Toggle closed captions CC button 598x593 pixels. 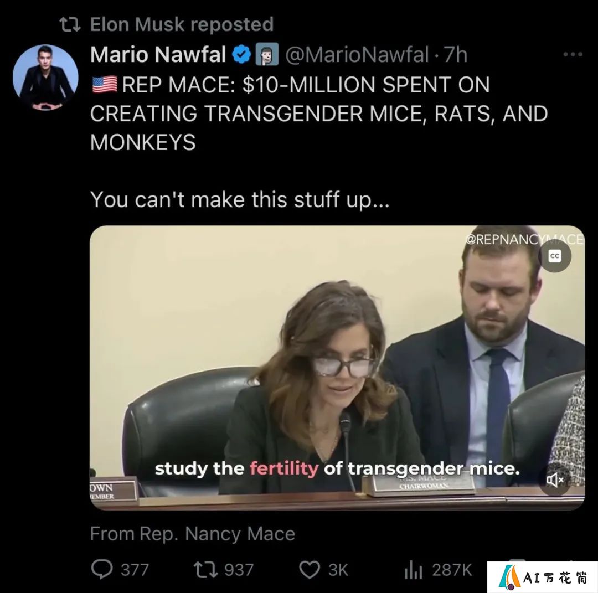coord(554,256)
